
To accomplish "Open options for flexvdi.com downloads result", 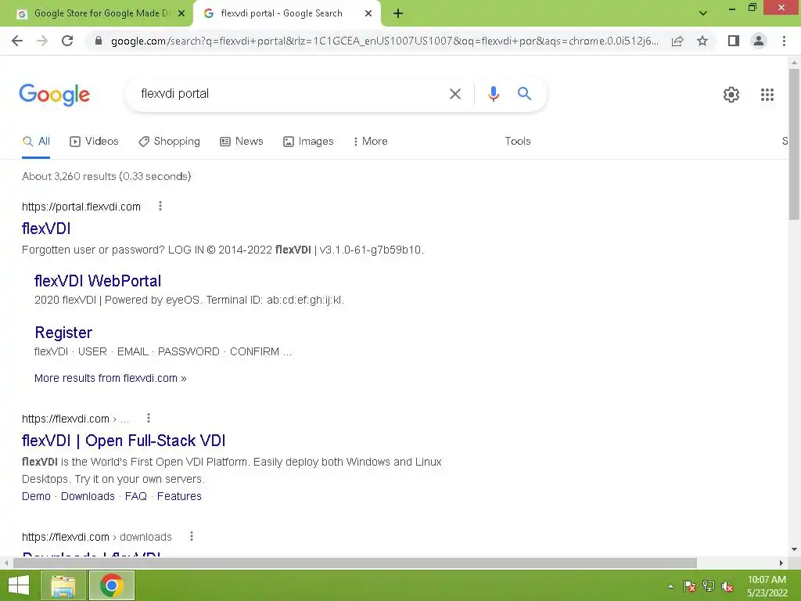I will coord(192,536).
